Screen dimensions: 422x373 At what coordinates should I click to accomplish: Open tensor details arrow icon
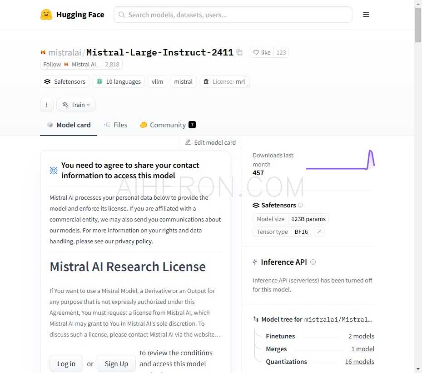pos(319,232)
